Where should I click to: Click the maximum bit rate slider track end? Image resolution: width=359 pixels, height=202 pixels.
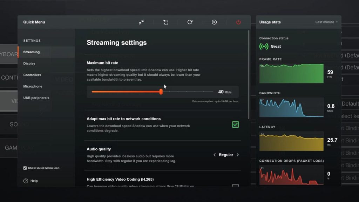[x=212, y=92]
